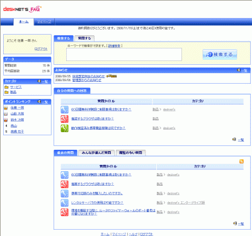
Task: Click list icon at bottom of my-answers panel
Action: 234,139
